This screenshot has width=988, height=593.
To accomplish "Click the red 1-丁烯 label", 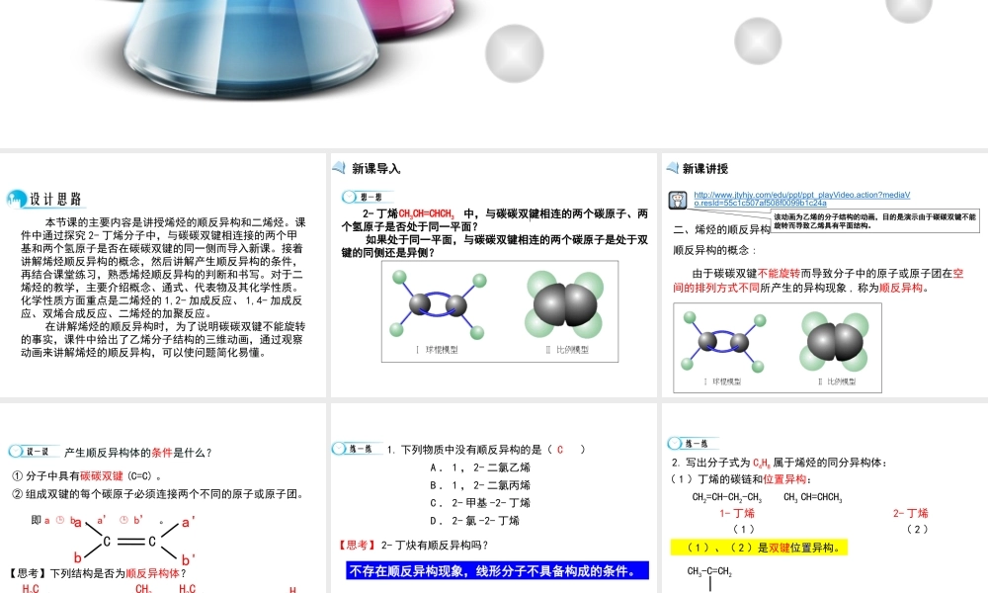I will coord(737,513).
